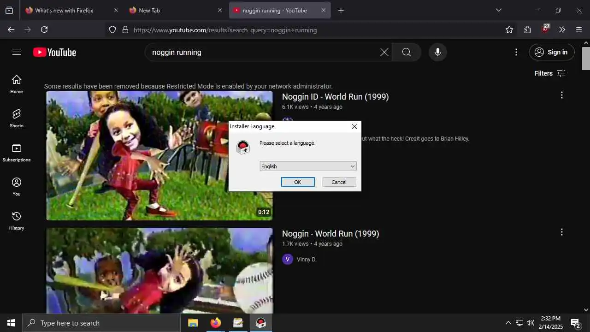Open Firefox from the taskbar
Image resolution: width=590 pixels, height=332 pixels.
[216, 323]
